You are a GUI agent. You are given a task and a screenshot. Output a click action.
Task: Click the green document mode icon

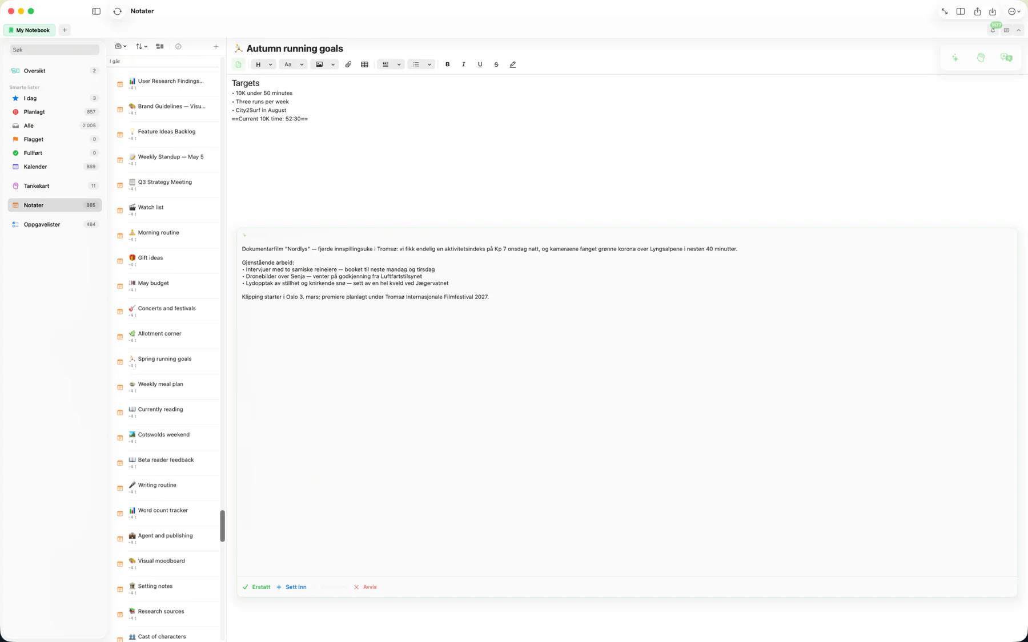point(239,64)
